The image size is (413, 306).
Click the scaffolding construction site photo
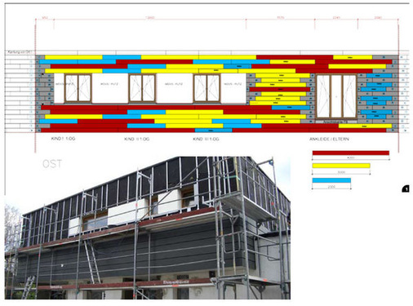point(148,228)
